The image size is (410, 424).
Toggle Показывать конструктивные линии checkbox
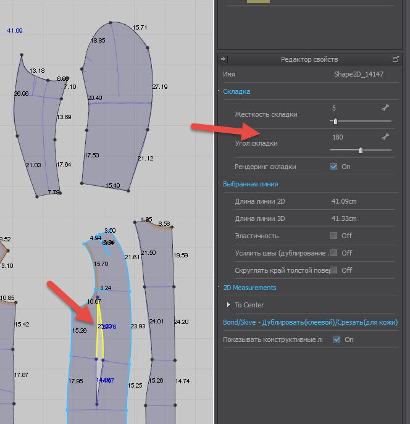pyautogui.click(x=337, y=339)
